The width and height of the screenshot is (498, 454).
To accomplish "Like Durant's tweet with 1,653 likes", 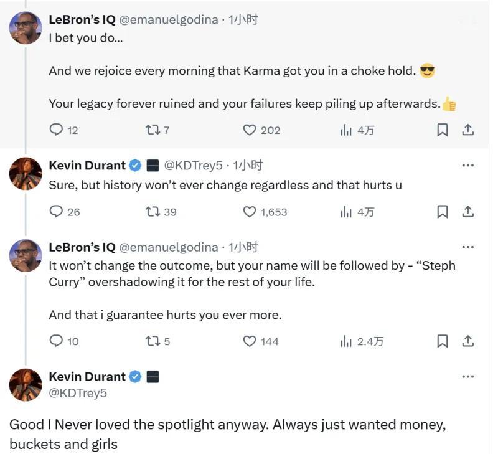I will [x=250, y=212].
